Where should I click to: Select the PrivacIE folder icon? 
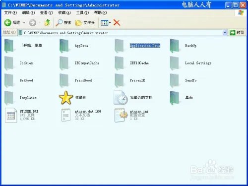pos(120,80)
